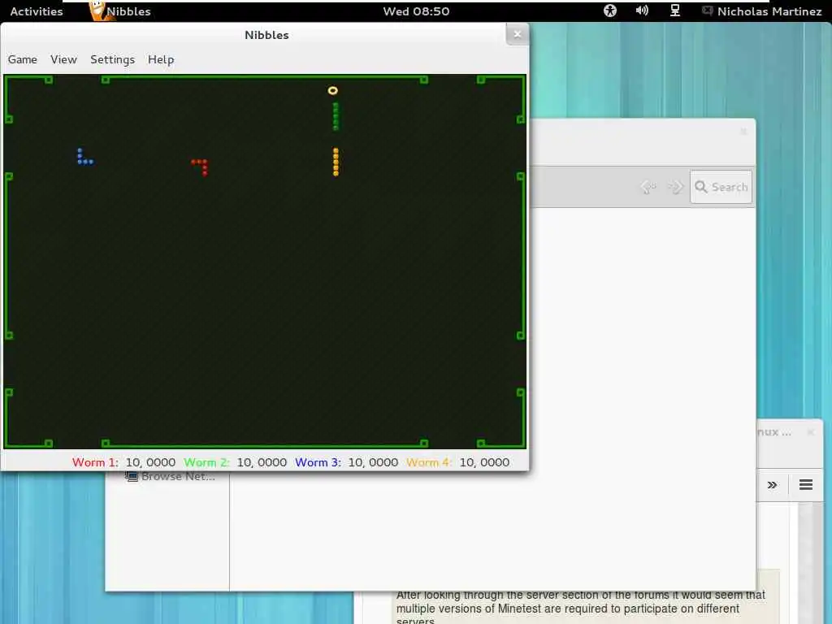Click the Minetest forum text in browser

[580, 608]
